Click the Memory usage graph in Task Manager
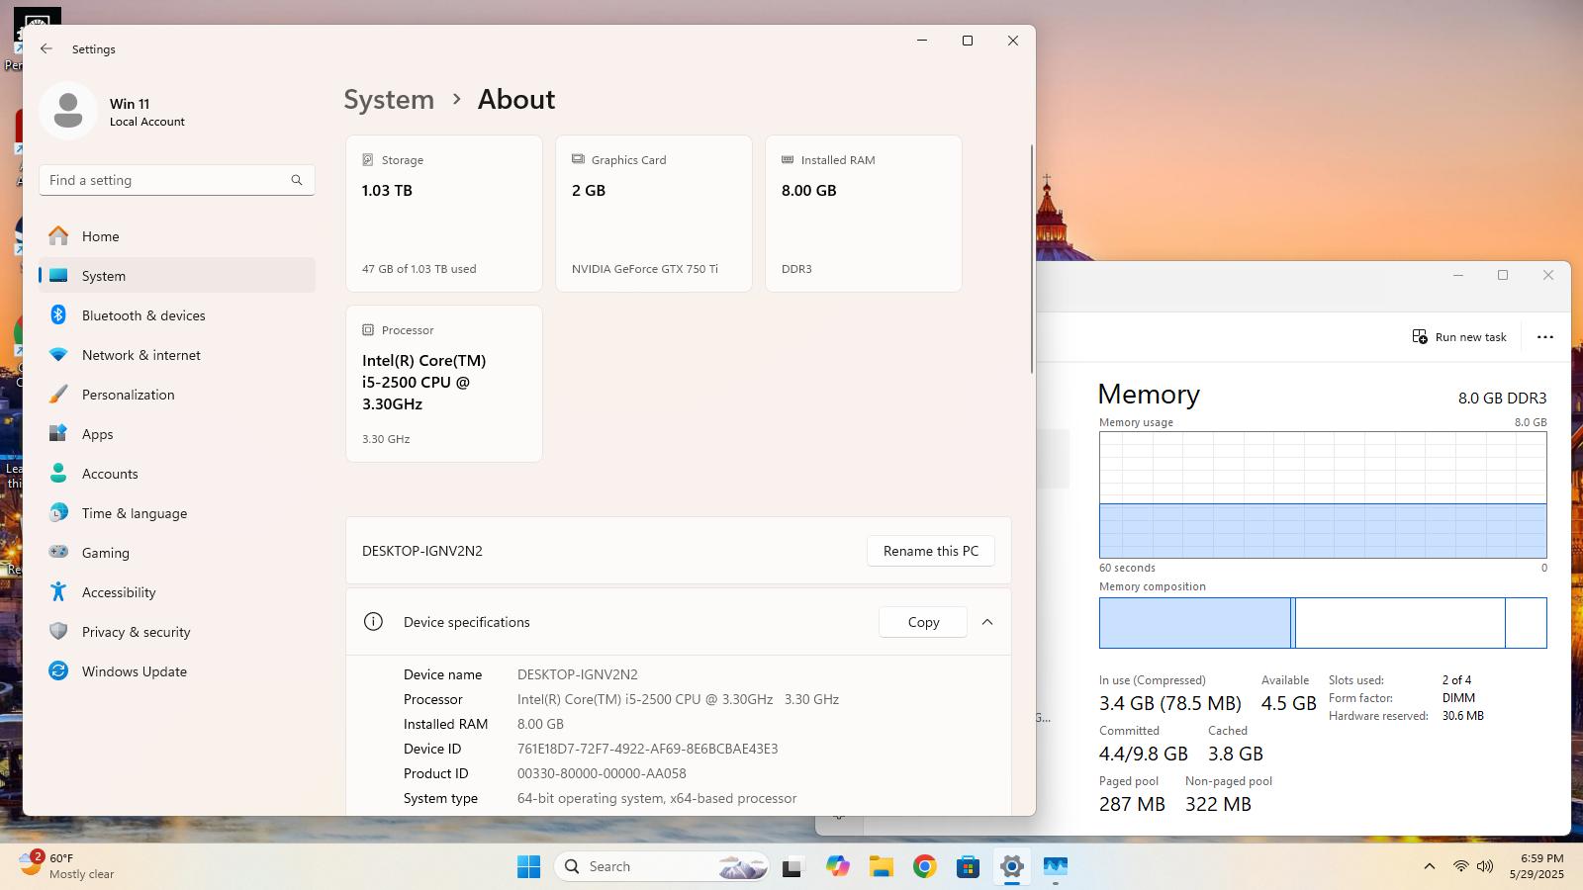This screenshot has height=890, width=1583. 1323,494
